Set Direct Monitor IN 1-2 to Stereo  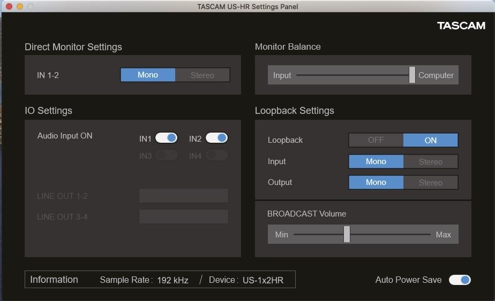(x=202, y=75)
